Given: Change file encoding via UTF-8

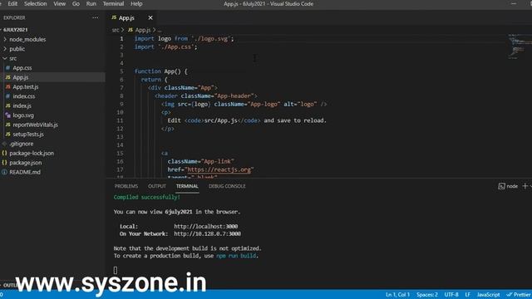Looking at the screenshot, I should pyautogui.click(x=451, y=295).
